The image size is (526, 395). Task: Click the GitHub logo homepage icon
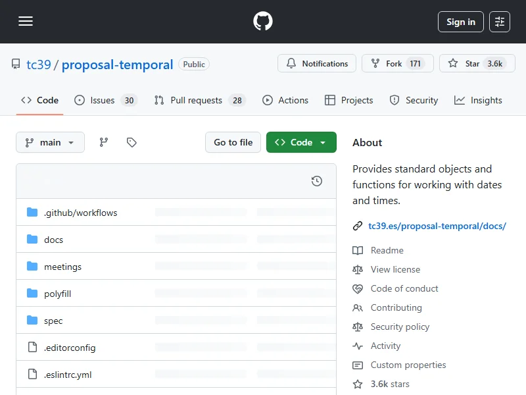[x=263, y=22]
